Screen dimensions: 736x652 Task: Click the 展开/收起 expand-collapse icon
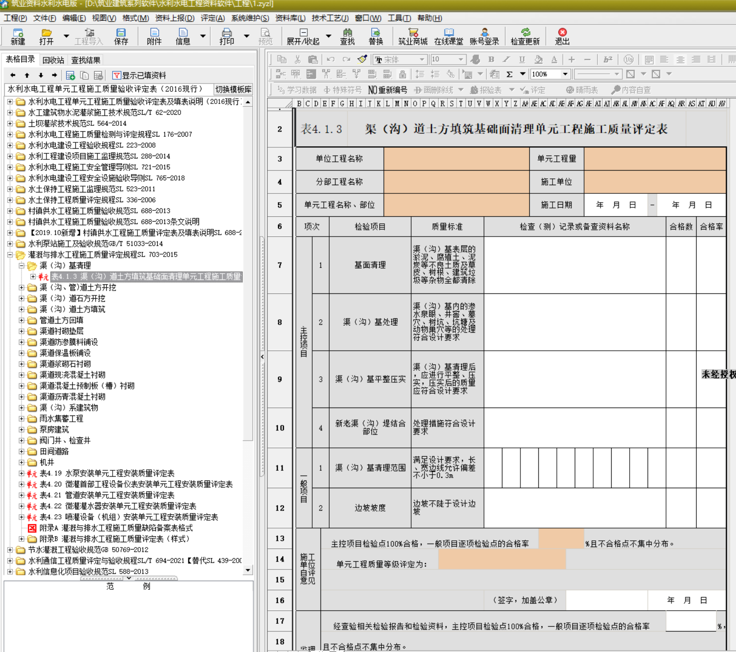[303, 36]
